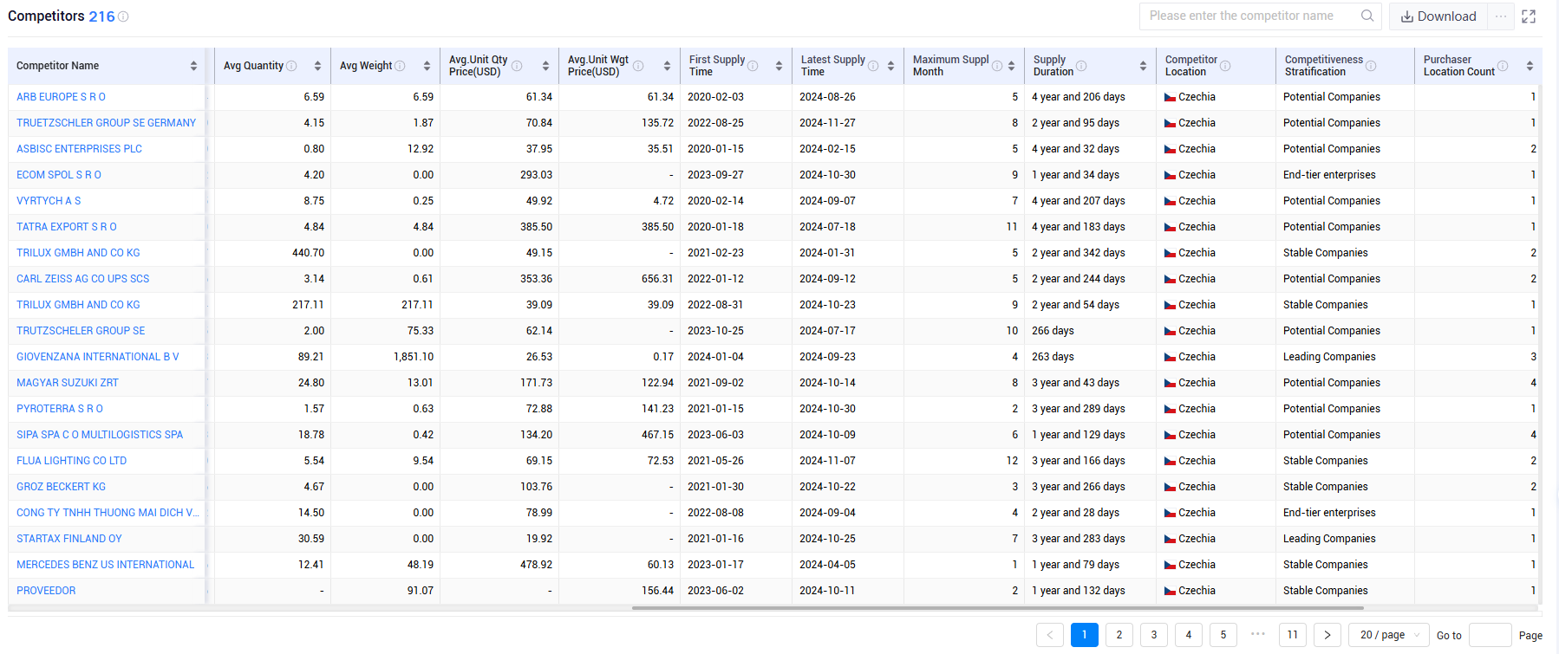Select page 1 in pagination
This screenshot has width=1559, height=654.
point(1085,635)
